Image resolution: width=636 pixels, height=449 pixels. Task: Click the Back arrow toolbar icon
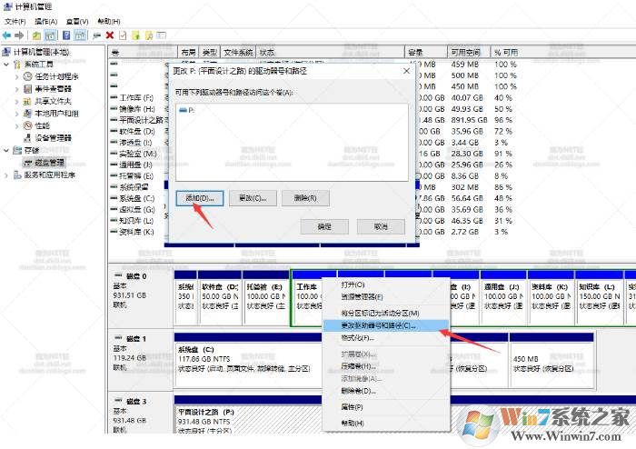point(8,35)
